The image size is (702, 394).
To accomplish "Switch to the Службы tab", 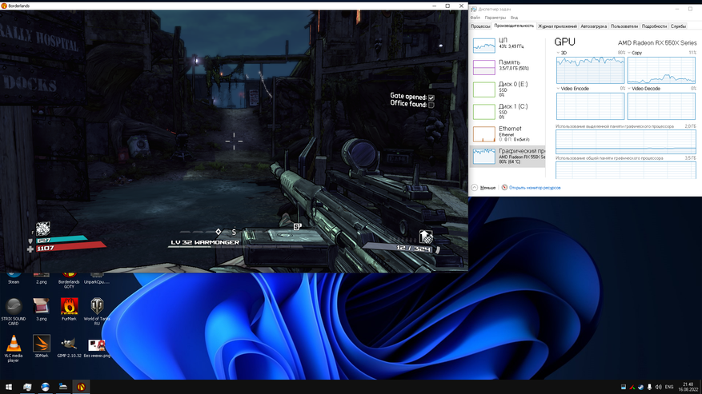I will pyautogui.click(x=678, y=26).
